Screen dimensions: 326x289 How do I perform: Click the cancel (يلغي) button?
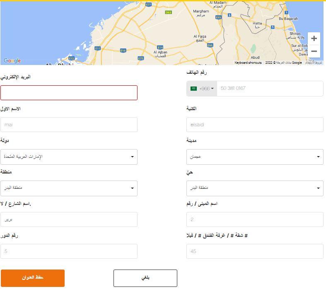pyautogui.click(x=145, y=278)
